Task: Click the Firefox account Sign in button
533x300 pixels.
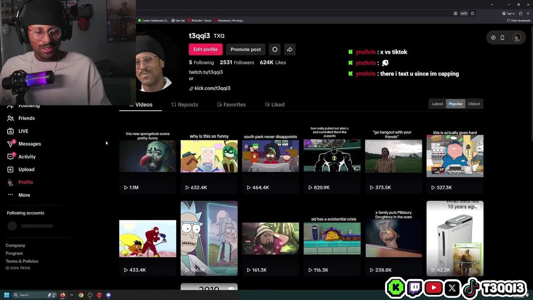Action: coord(509,13)
